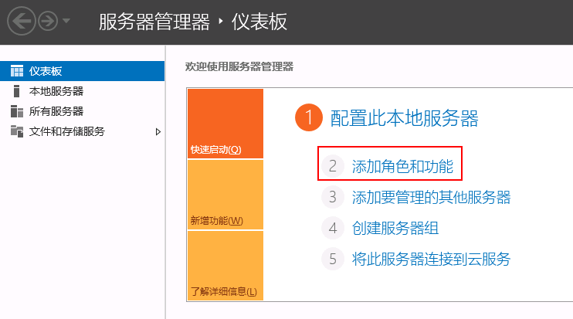The width and height of the screenshot is (573, 319).
Task: Click the orange step 1 circle
Action: (309, 117)
